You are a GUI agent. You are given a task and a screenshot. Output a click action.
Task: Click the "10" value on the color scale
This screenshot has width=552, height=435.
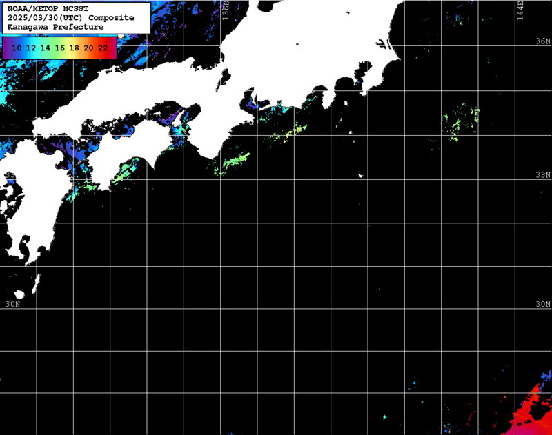[17, 48]
